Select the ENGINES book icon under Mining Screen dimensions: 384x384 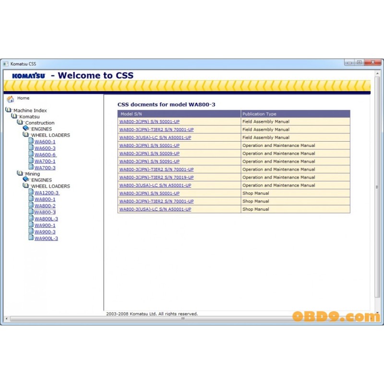click(26, 179)
